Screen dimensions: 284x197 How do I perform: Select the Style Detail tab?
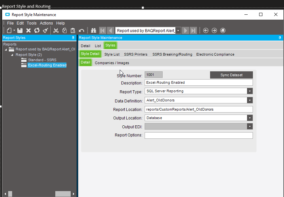(90, 54)
